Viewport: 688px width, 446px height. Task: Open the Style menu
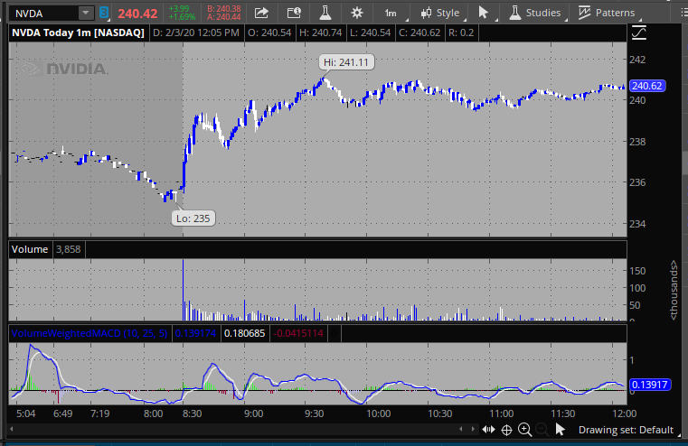tap(440, 14)
